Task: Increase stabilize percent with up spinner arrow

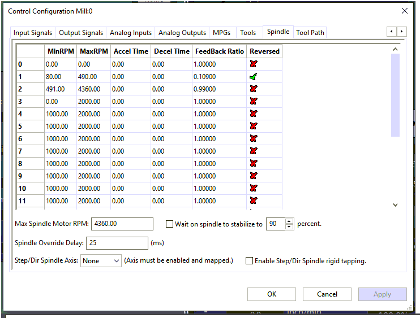Action: [x=289, y=221]
